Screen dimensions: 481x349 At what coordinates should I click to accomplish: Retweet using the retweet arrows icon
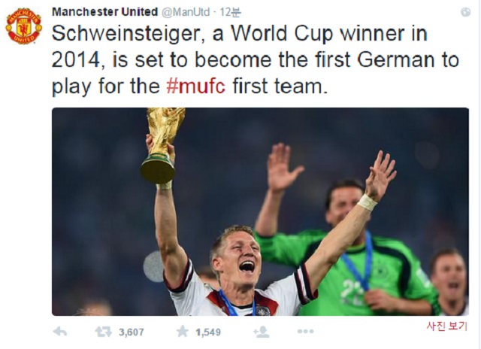pyautogui.click(x=103, y=331)
